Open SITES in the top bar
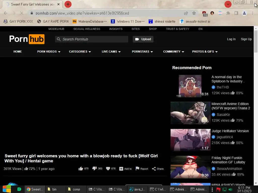This screenshot has height=193, width=258. 136,29
